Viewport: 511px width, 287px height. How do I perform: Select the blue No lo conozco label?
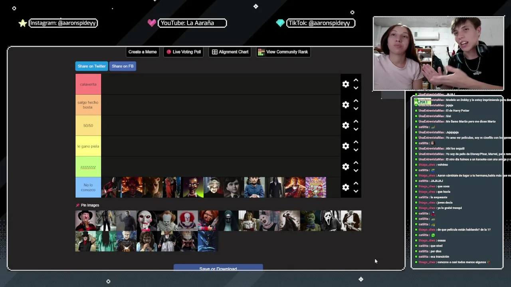[88, 187]
